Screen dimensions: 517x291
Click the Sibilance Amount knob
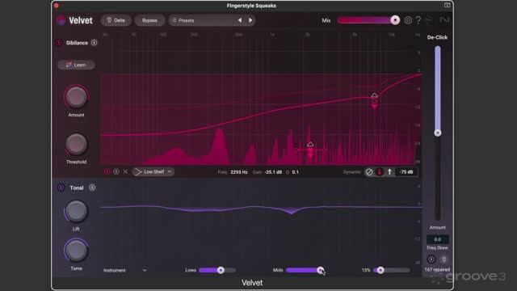pos(76,97)
